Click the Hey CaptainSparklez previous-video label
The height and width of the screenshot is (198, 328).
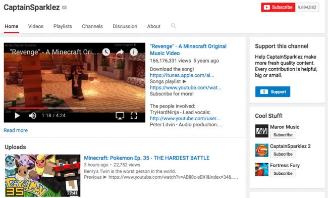(x=21, y=45)
